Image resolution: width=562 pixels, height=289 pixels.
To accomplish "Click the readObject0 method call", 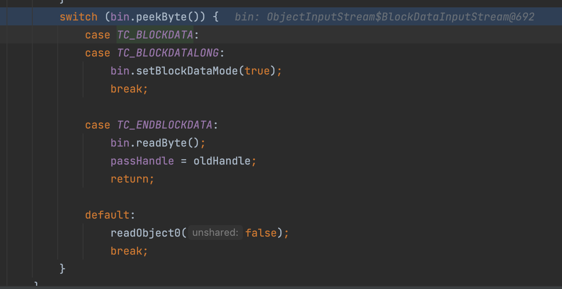I will pyautogui.click(x=145, y=233).
